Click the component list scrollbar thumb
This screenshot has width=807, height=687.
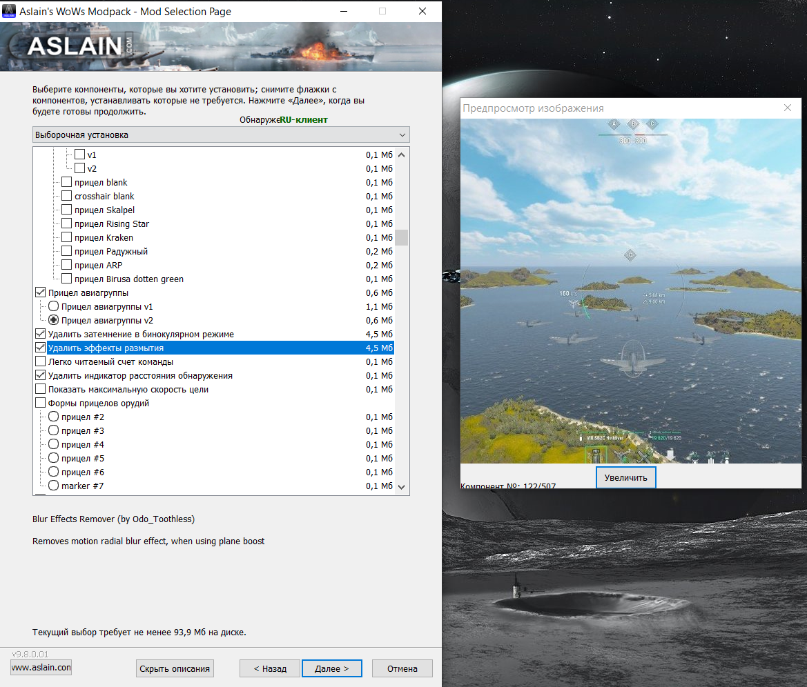pyautogui.click(x=402, y=237)
